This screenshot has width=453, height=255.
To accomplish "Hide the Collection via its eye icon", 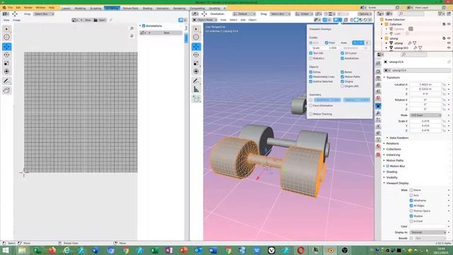I will 449,24.
